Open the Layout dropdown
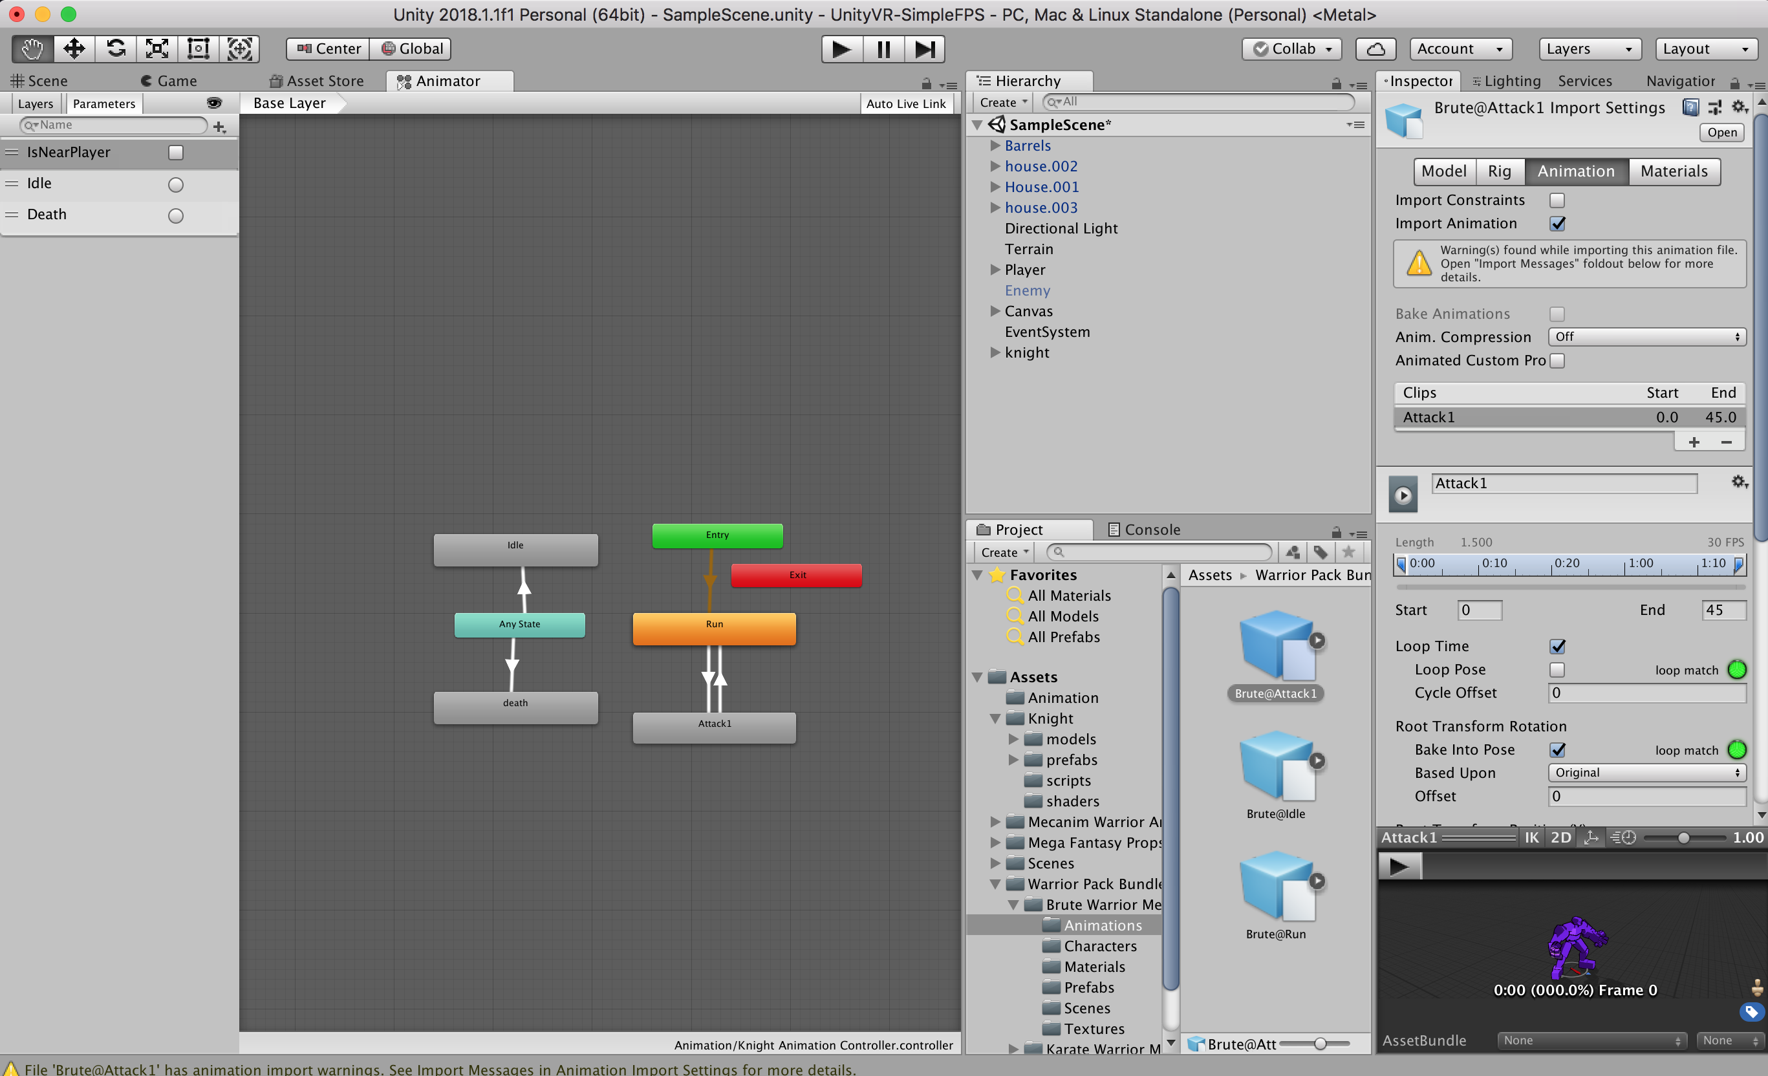This screenshot has height=1076, width=1768. pyautogui.click(x=1705, y=48)
